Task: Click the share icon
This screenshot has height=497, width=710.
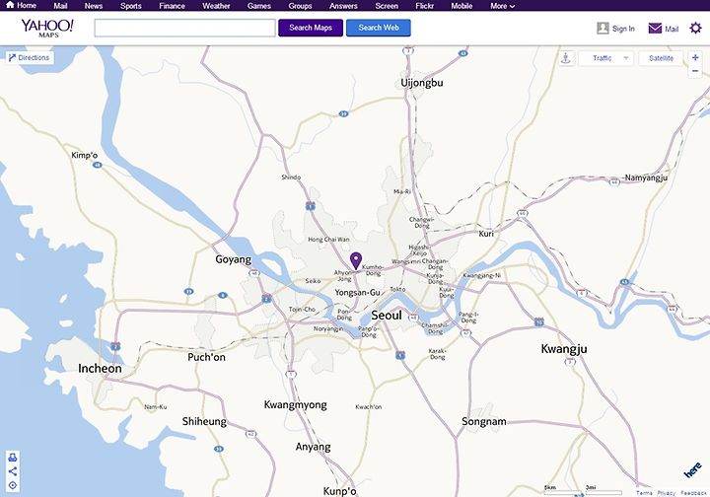Action: (13, 471)
